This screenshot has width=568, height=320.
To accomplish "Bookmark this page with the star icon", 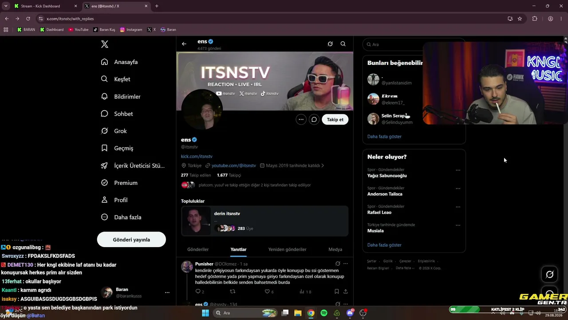I will pos(520,19).
